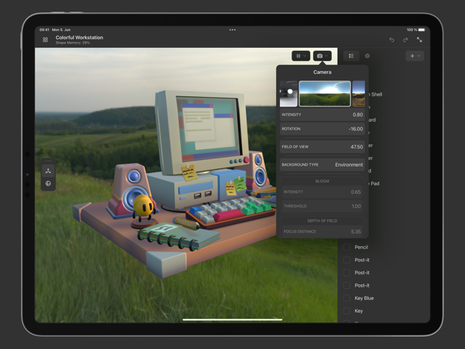Choose the green field environment thumbnail

(x=325, y=94)
